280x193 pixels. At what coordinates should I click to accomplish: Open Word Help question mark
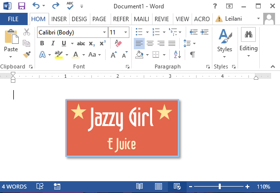coord(215,6)
